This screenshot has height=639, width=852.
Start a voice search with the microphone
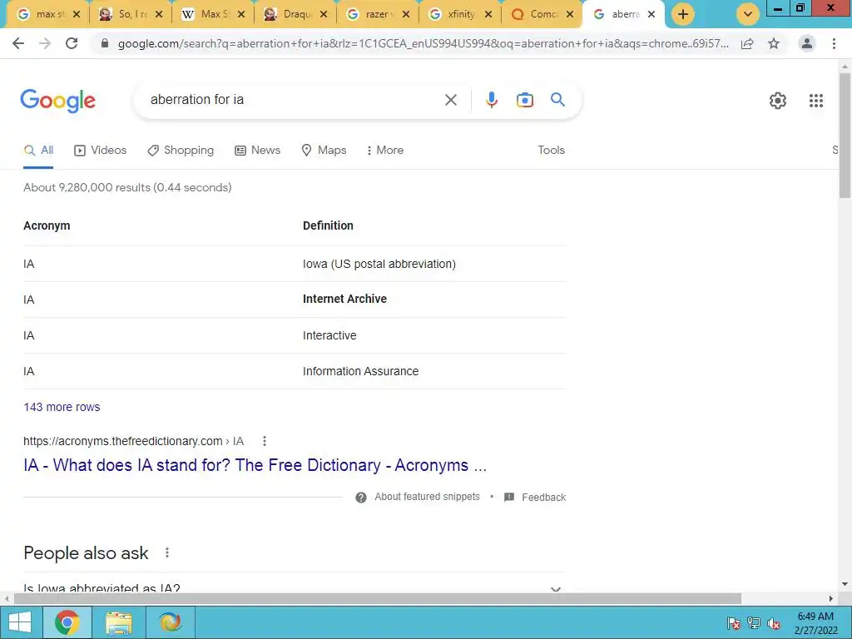pyautogui.click(x=491, y=100)
